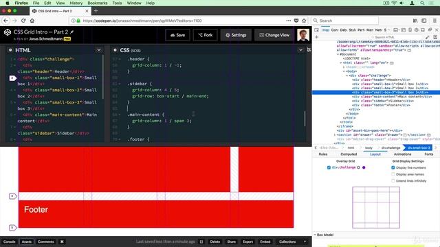Click the browser back arrow
The width and height of the screenshot is (440, 247).
6,21
